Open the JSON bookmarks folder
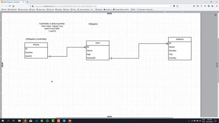Image resolution: width=219 pixels, height=123 pixels. point(4,10)
